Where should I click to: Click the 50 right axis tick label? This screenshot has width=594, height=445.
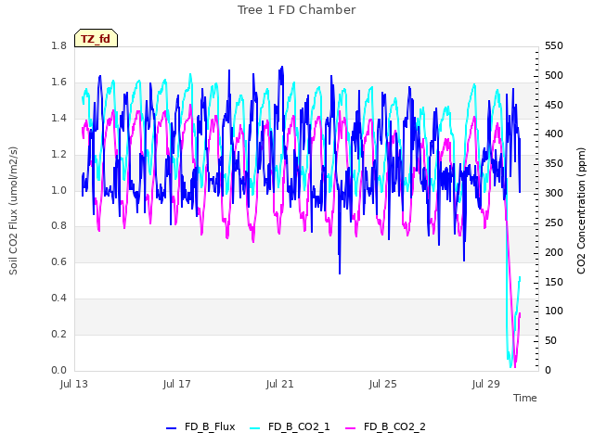pos(550,340)
